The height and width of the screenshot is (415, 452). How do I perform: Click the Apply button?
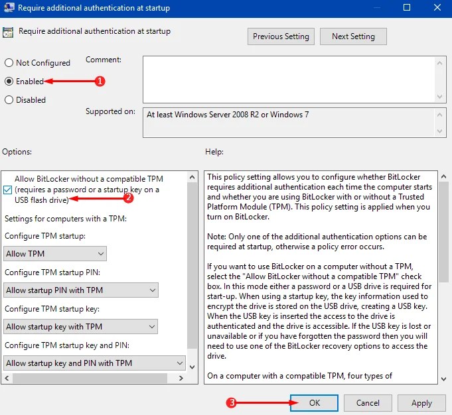tap(421, 403)
